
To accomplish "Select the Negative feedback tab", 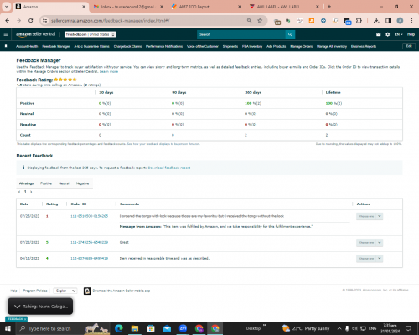I will pos(82,183).
